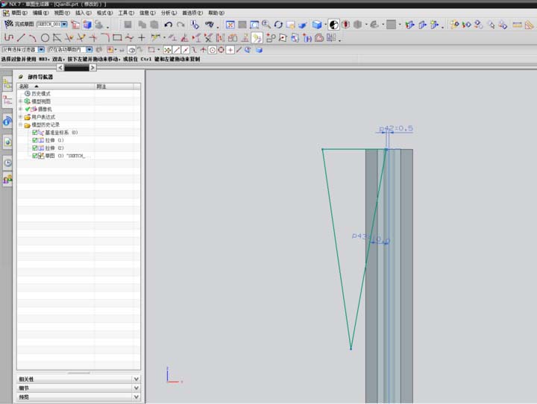Uncheck the 基准坐标系 (0) feature checkbox
This screenshot has width=537, height=404.
point(34,132)
